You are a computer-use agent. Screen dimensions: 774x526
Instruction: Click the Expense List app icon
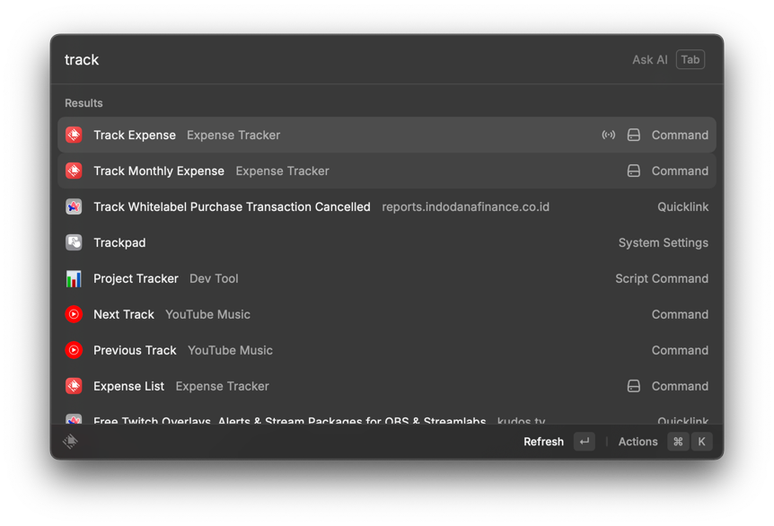pos(74,386)
